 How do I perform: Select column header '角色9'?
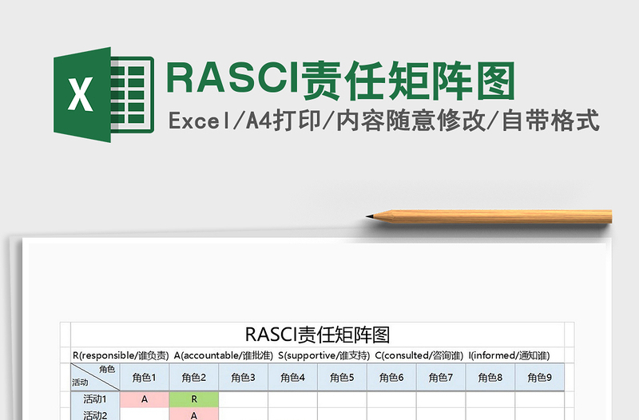coord(540,377)
